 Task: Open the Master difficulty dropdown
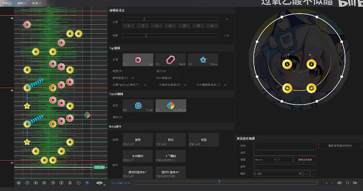[x=265, y=160]
